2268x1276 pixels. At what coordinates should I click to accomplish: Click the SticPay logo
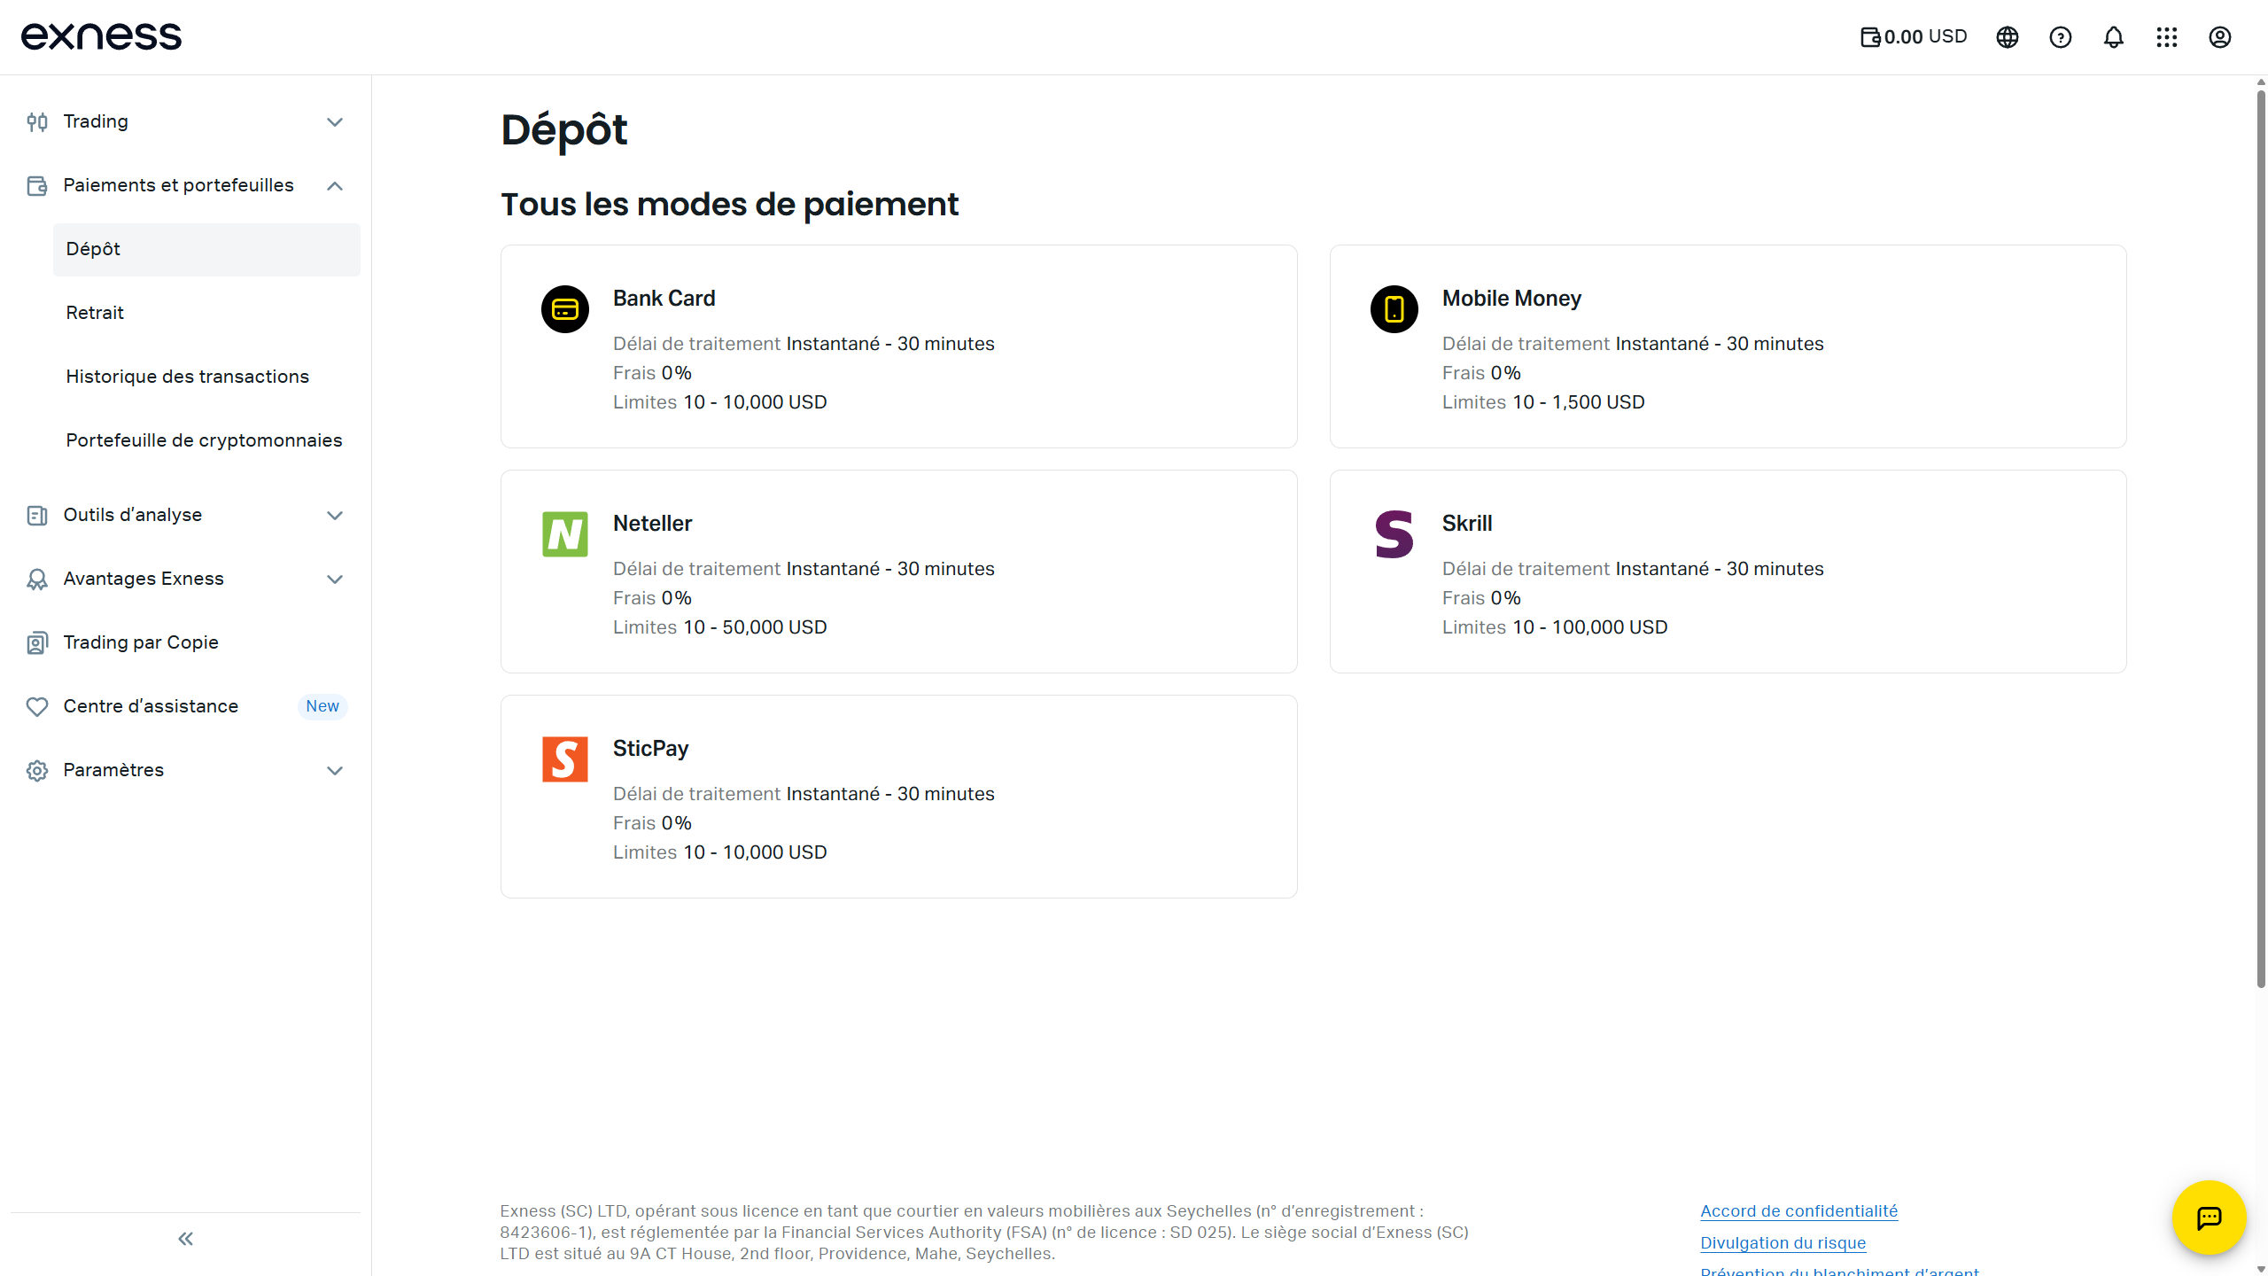(565, 759)
